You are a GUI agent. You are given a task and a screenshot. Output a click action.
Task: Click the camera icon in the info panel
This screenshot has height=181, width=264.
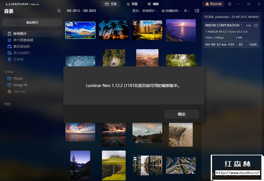[256, 25]
